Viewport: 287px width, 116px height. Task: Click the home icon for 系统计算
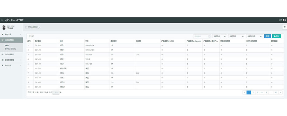pos(2,34)
